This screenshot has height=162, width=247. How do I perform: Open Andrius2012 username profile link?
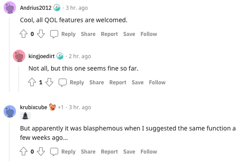tap(36, 8)
